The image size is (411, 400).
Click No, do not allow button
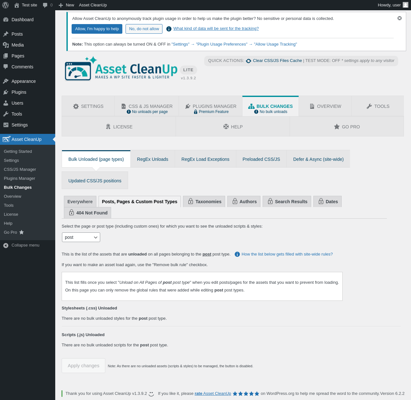pyautogui.click(x=144, y=29)
